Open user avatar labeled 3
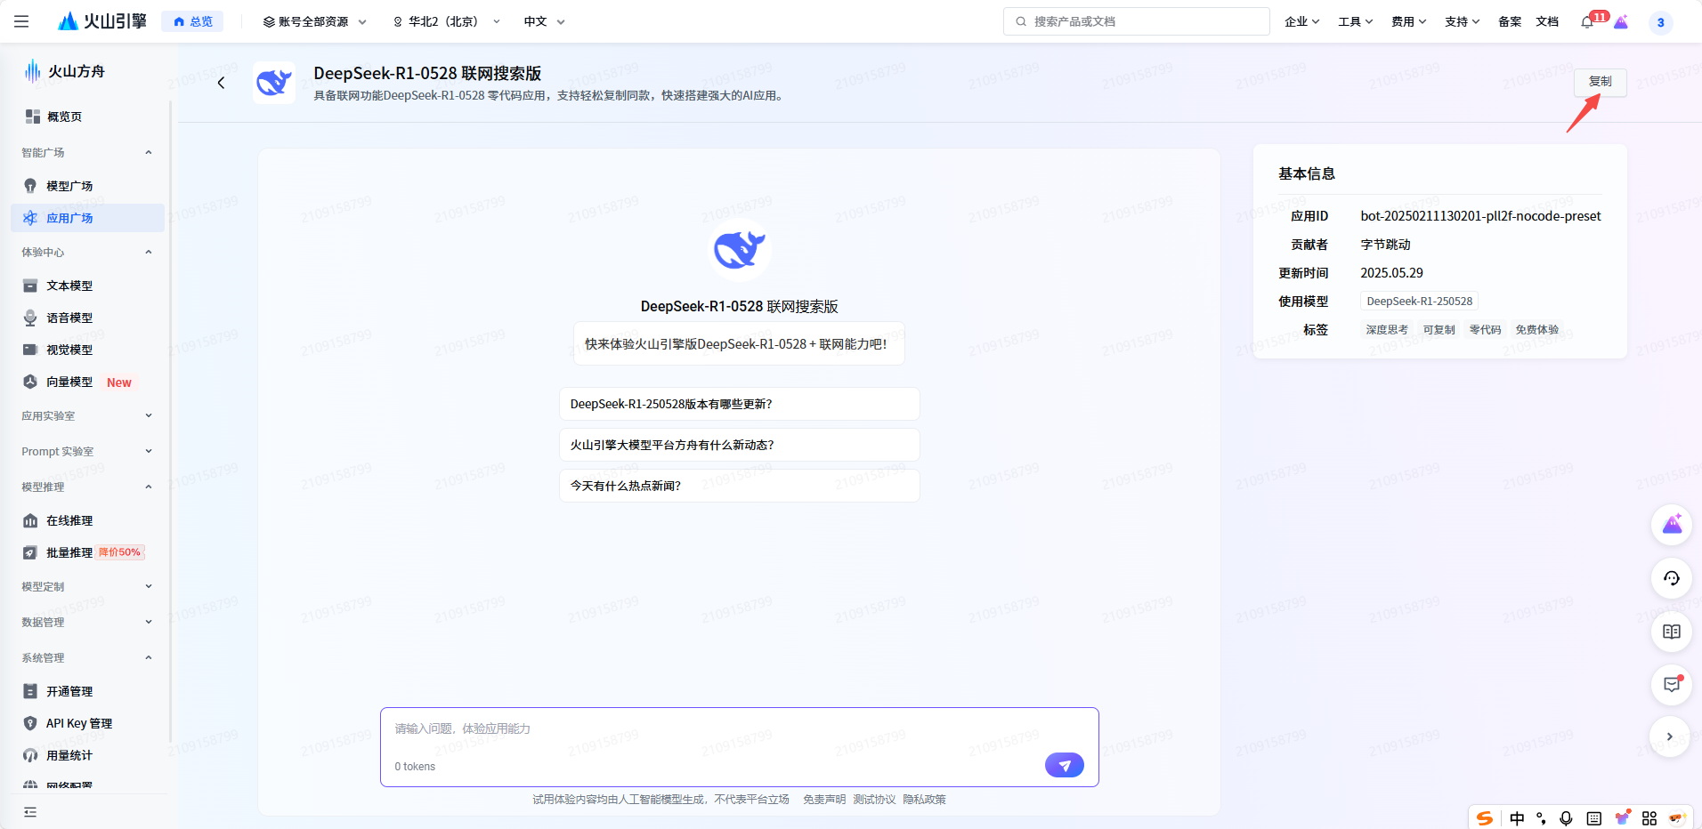 click(1660, 22)
